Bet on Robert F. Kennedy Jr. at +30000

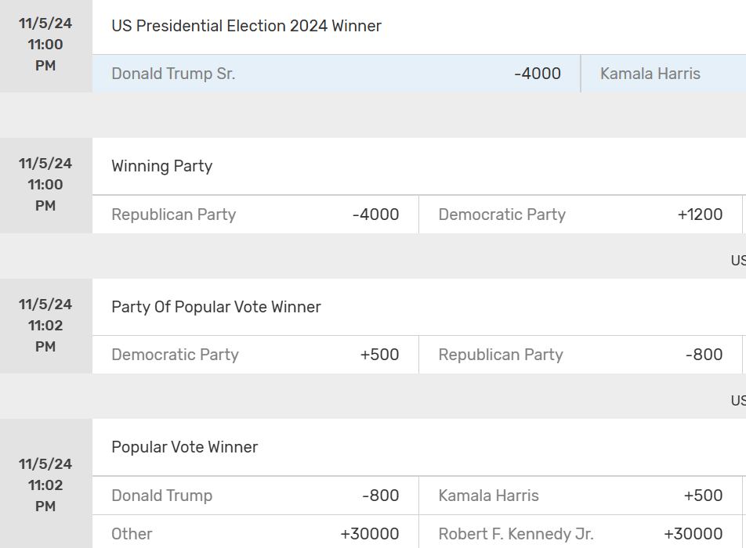[x=581, y=534]
